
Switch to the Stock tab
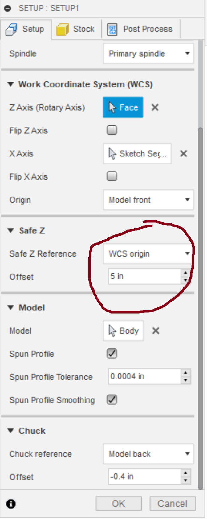tap(75, 28)
